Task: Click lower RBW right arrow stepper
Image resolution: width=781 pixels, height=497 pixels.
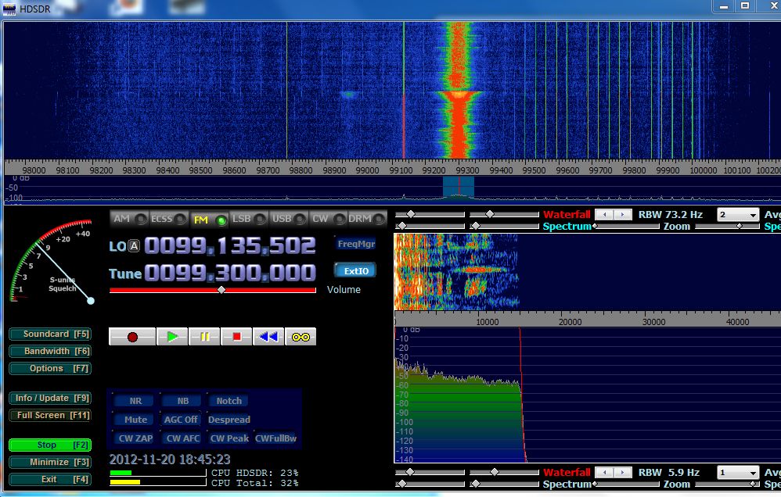Action: coord(623,473)
